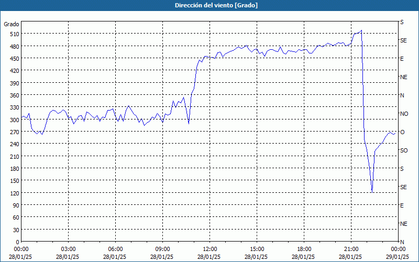Click the "SO" compass label

(x=404, y=150)
